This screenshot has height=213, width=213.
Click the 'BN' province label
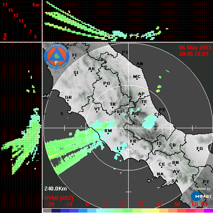click(x=176, y=163)
